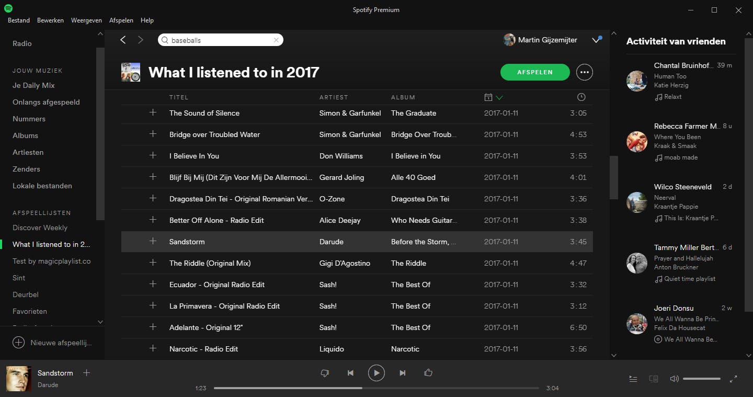Open the Help menu
This screenshot has width=753, height=397.
tap(147, 20)
